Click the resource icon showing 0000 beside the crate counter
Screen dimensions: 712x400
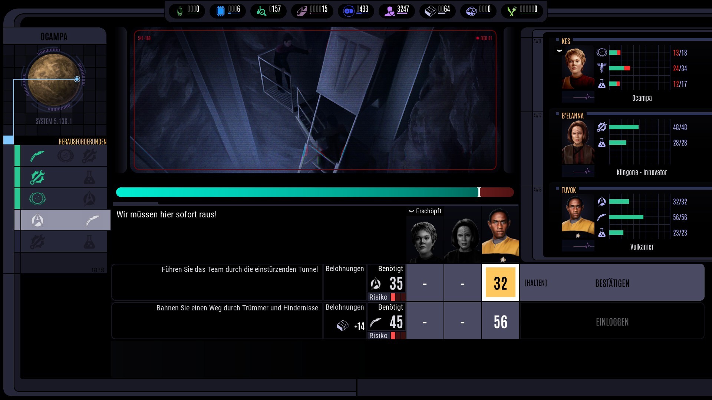coord(471,11)
